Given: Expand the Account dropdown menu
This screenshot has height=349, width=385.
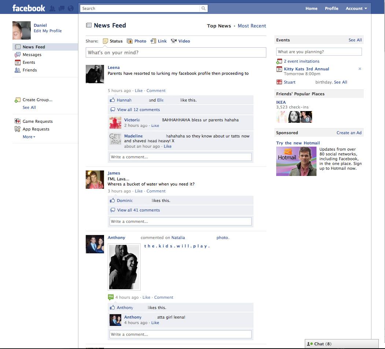Looking at the screenshot, I should coord(356,8).
